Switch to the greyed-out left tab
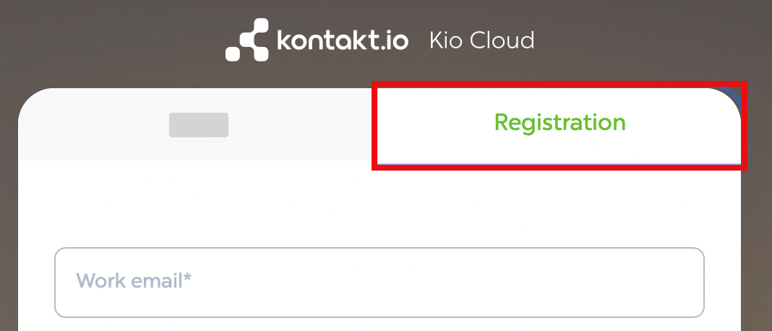Viewport: 772px width, 331px height. pyautogui.click(x=198, y=125)
